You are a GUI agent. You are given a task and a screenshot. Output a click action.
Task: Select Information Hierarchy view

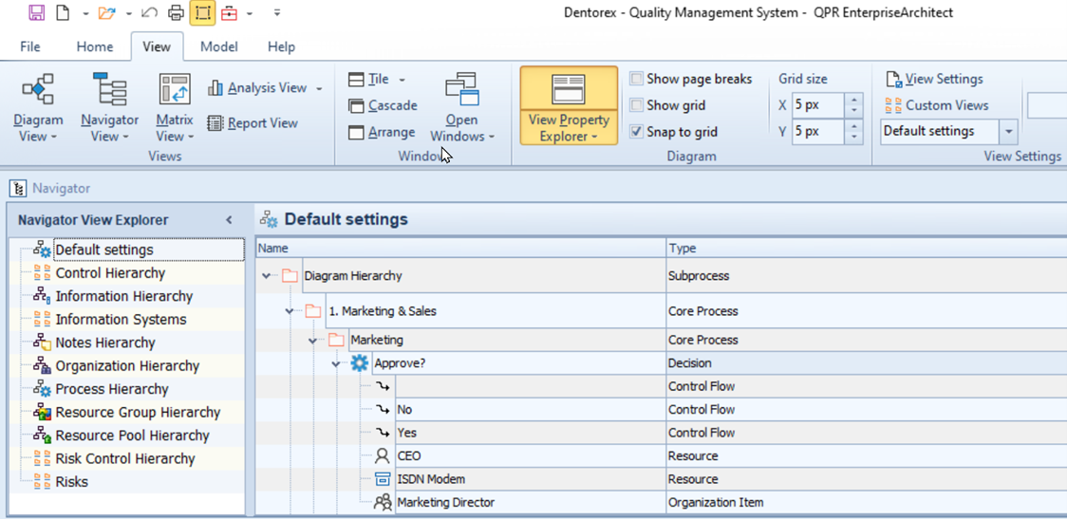click(123, 297)
